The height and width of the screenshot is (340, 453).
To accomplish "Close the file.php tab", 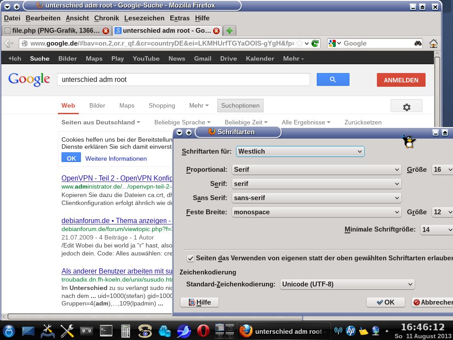I will 106,31.
